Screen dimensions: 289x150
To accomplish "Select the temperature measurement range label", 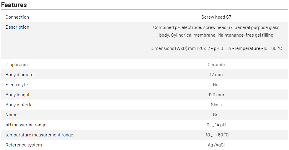I will click(39, 135).
